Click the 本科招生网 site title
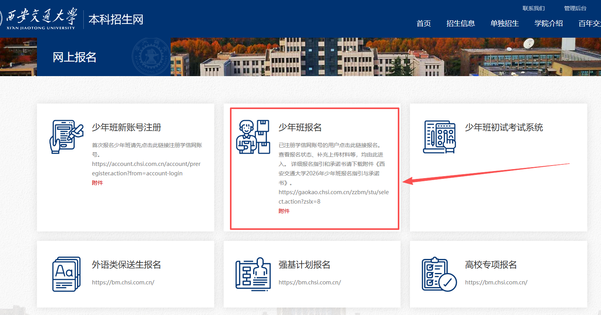 point(116,20)
